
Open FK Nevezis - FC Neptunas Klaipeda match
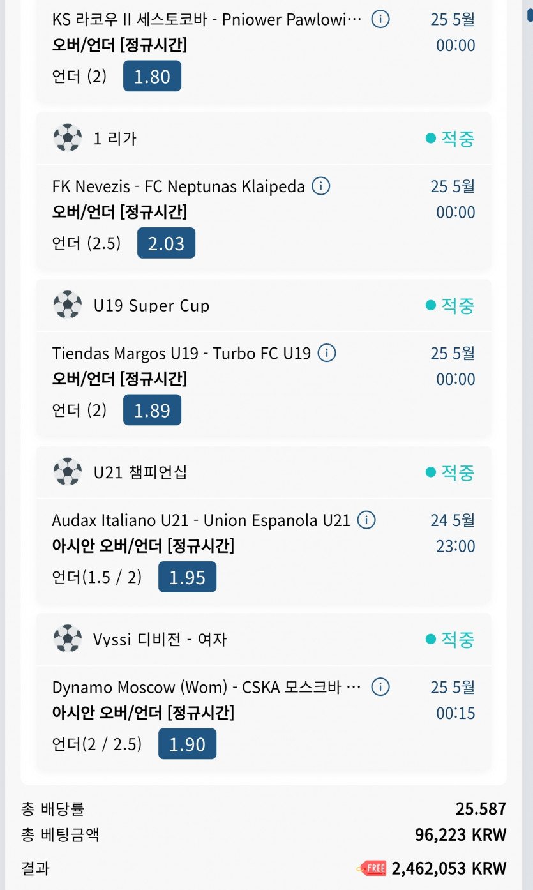pyautogui.click(x=179, y=186)
